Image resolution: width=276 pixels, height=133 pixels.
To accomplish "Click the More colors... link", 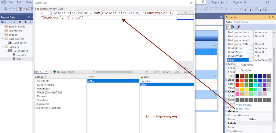I will [244, 105].
